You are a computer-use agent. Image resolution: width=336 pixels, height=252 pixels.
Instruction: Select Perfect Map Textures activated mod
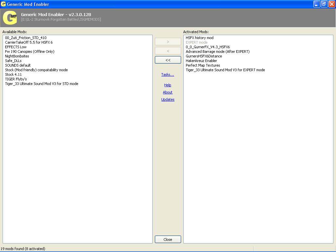pyautogui.click(x=203, y=65)
